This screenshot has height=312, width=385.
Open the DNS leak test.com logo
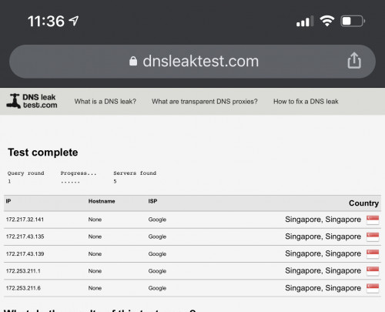(x=32, y=101)
